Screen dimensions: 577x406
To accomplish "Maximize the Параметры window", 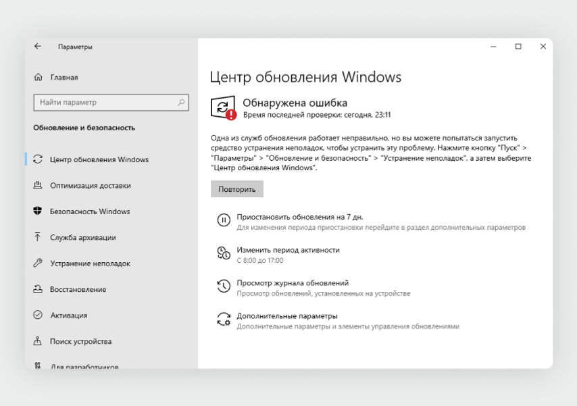I will click(518, 47).
